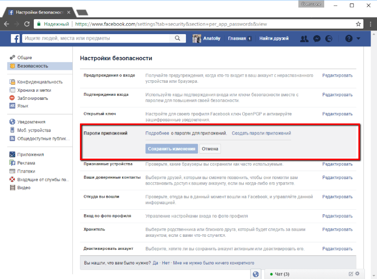
Task: Edit Деактивировать аккаунт setting
Action: pyautogui.click(x=337, y=249)
